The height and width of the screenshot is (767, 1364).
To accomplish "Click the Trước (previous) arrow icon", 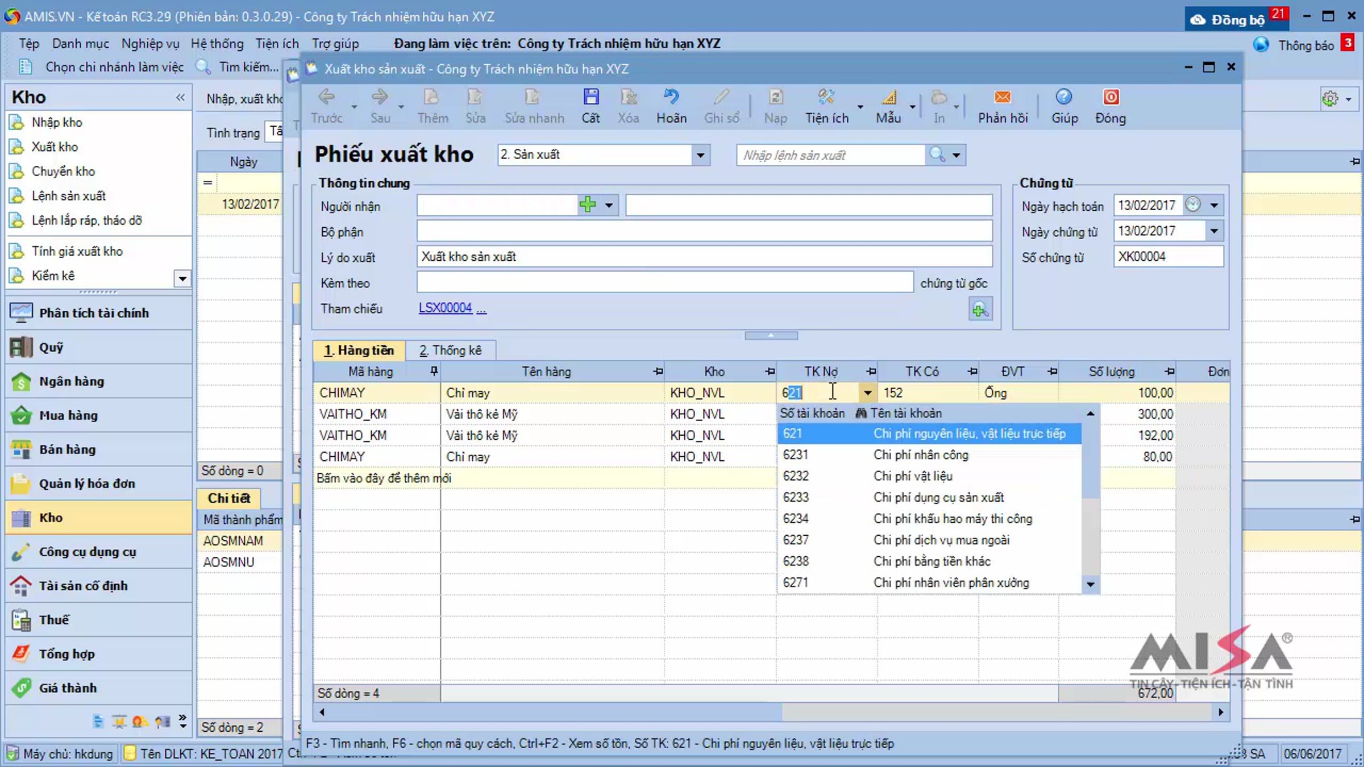I will click(326, 98).
